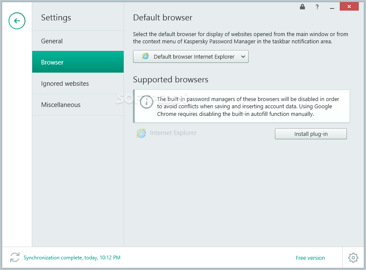The height and width of the screenshot is (270, 366).
Task: Click the Internet Explorer browser label
Action: pos(173,133)
